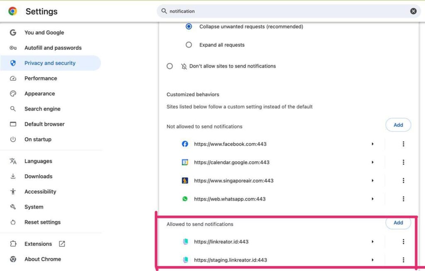Expand site details arrow for linkreator.id
The height and width of the screenshot is (271, 425).
tap(372, 242)
